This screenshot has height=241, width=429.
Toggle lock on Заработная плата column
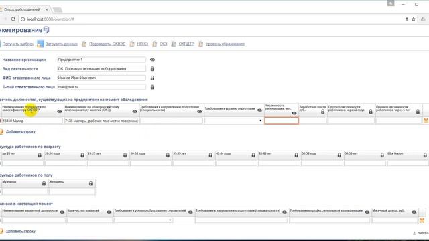pos(323,112)
